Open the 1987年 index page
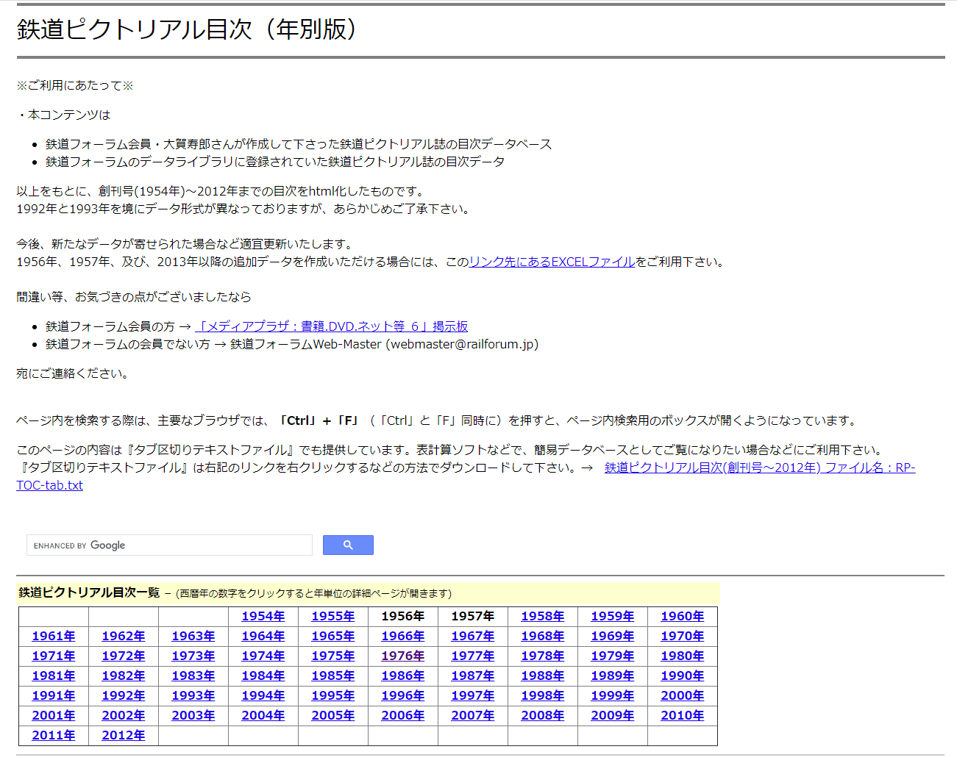 (473, 676)
